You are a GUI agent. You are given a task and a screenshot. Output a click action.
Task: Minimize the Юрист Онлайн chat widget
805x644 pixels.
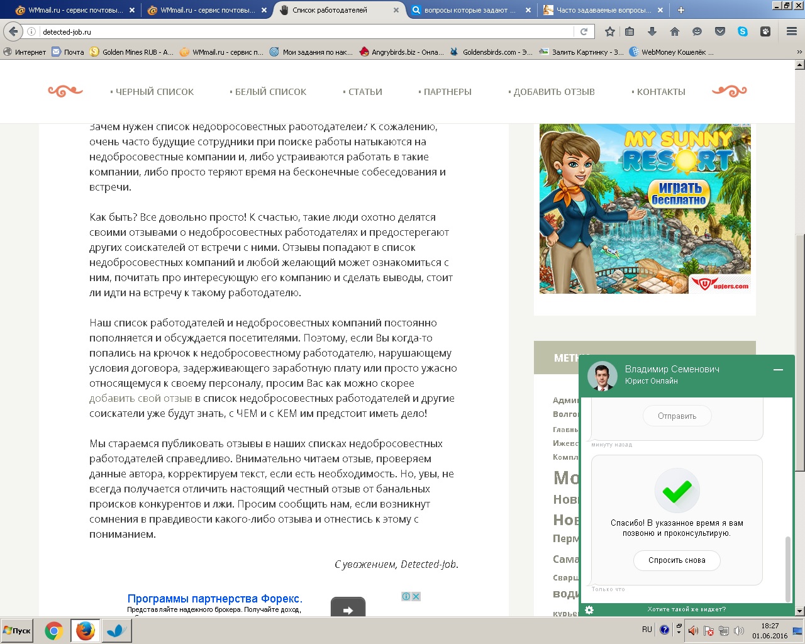click(x=778, y=370)
